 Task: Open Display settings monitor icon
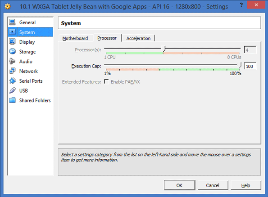[x=12, y=42]
